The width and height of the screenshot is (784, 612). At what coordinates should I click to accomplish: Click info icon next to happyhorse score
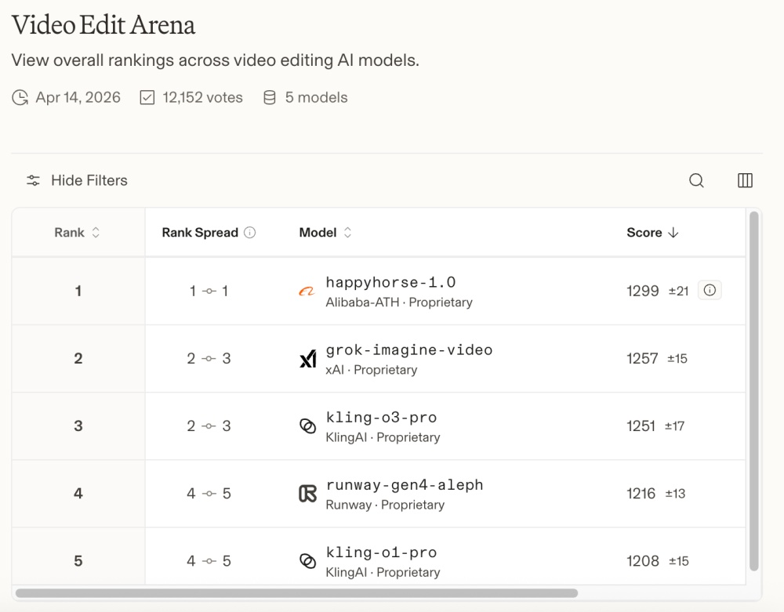coord(710,291)
